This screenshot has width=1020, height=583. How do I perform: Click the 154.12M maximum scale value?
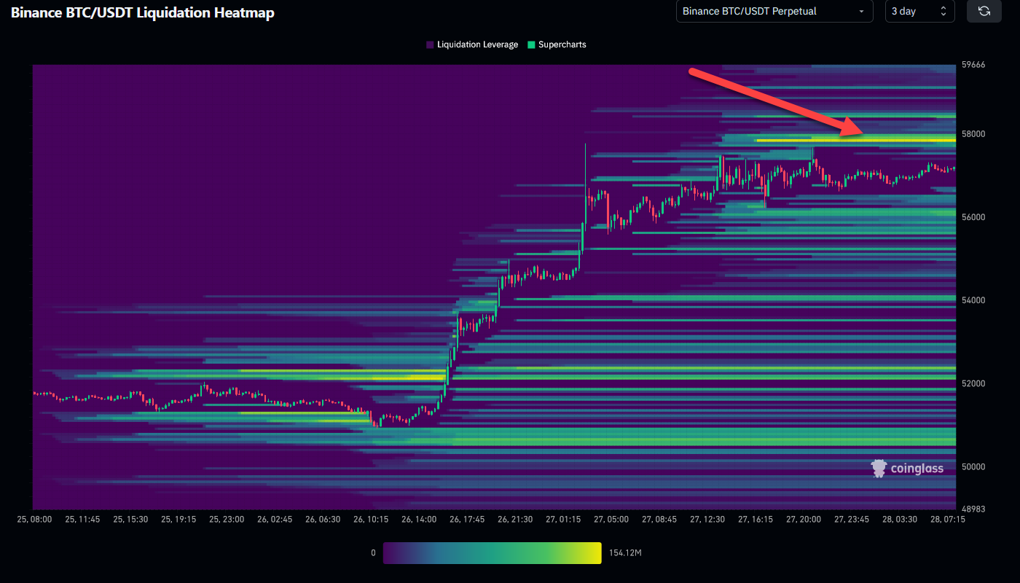click(624, 553)
